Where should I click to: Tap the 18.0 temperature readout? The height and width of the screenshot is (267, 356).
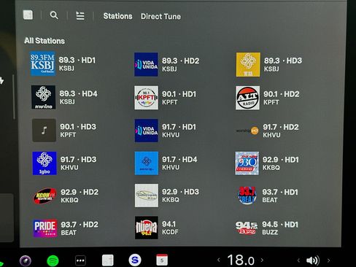[x=241, y=260]
